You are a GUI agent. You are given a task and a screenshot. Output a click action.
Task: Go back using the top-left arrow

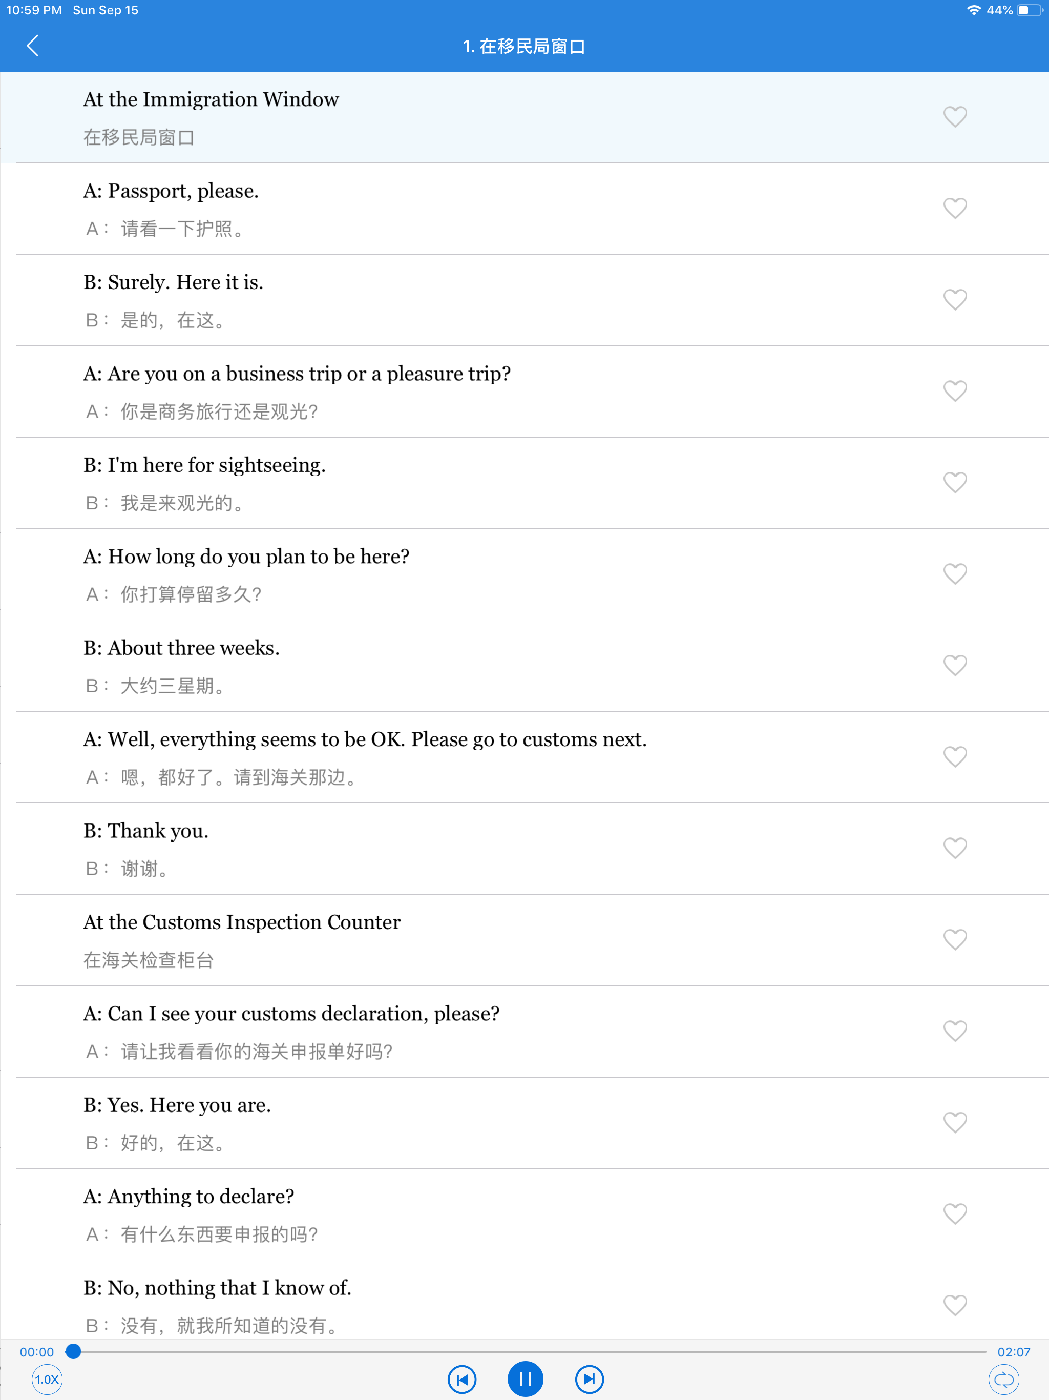pos(33,46)
